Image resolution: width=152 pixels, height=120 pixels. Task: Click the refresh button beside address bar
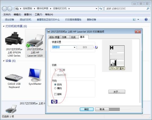point(101,8)
